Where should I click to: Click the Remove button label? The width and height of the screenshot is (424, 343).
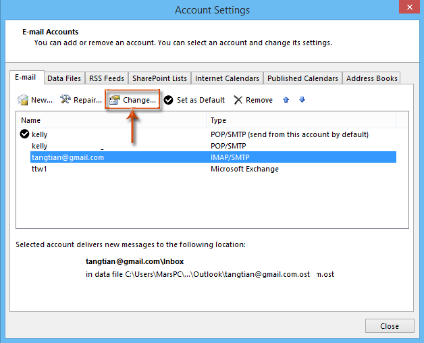coord(259,100)
